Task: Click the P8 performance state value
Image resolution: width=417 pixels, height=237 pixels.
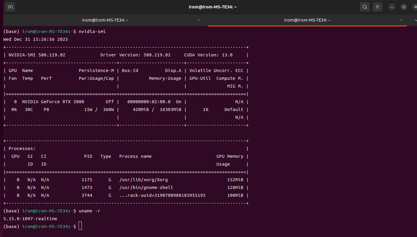Action: point(46,109)
